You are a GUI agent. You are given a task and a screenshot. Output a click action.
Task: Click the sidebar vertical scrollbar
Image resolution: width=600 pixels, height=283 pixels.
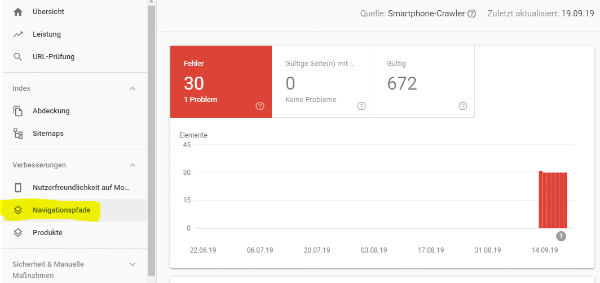pos(151,141)
